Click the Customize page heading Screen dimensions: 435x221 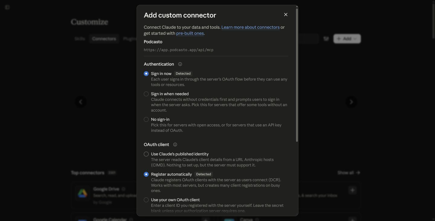click(89, 22)
